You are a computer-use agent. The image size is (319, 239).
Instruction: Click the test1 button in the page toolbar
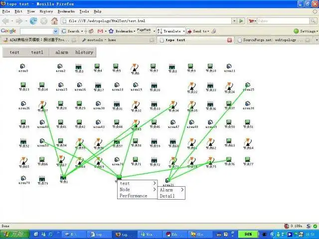[37, 52]
